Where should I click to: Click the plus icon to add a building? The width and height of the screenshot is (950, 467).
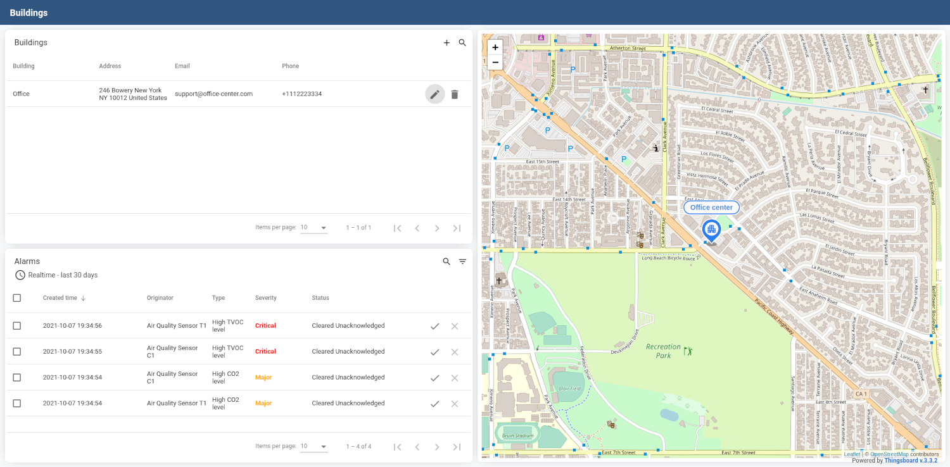click(x=446, y=43)
